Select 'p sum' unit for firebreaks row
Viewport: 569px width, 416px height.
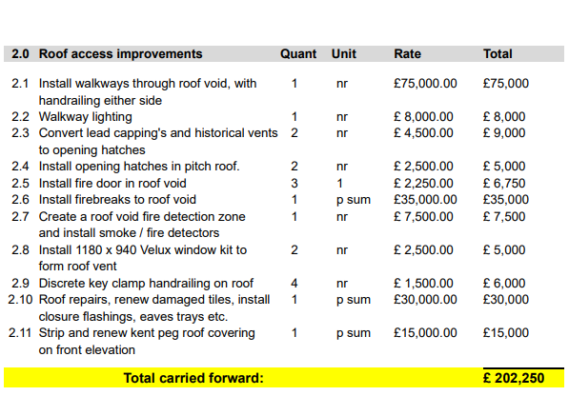point(354,200)
